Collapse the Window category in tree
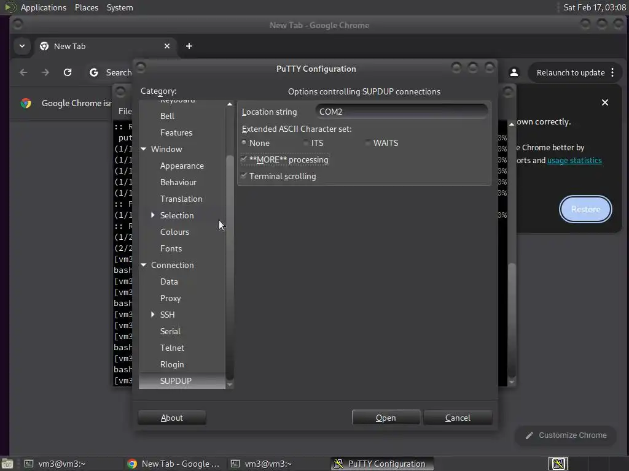Screen dimensions: 629x471 click(144, 149)
